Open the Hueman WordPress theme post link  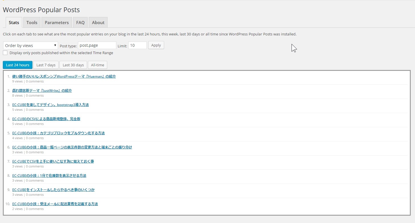(64, 77)
